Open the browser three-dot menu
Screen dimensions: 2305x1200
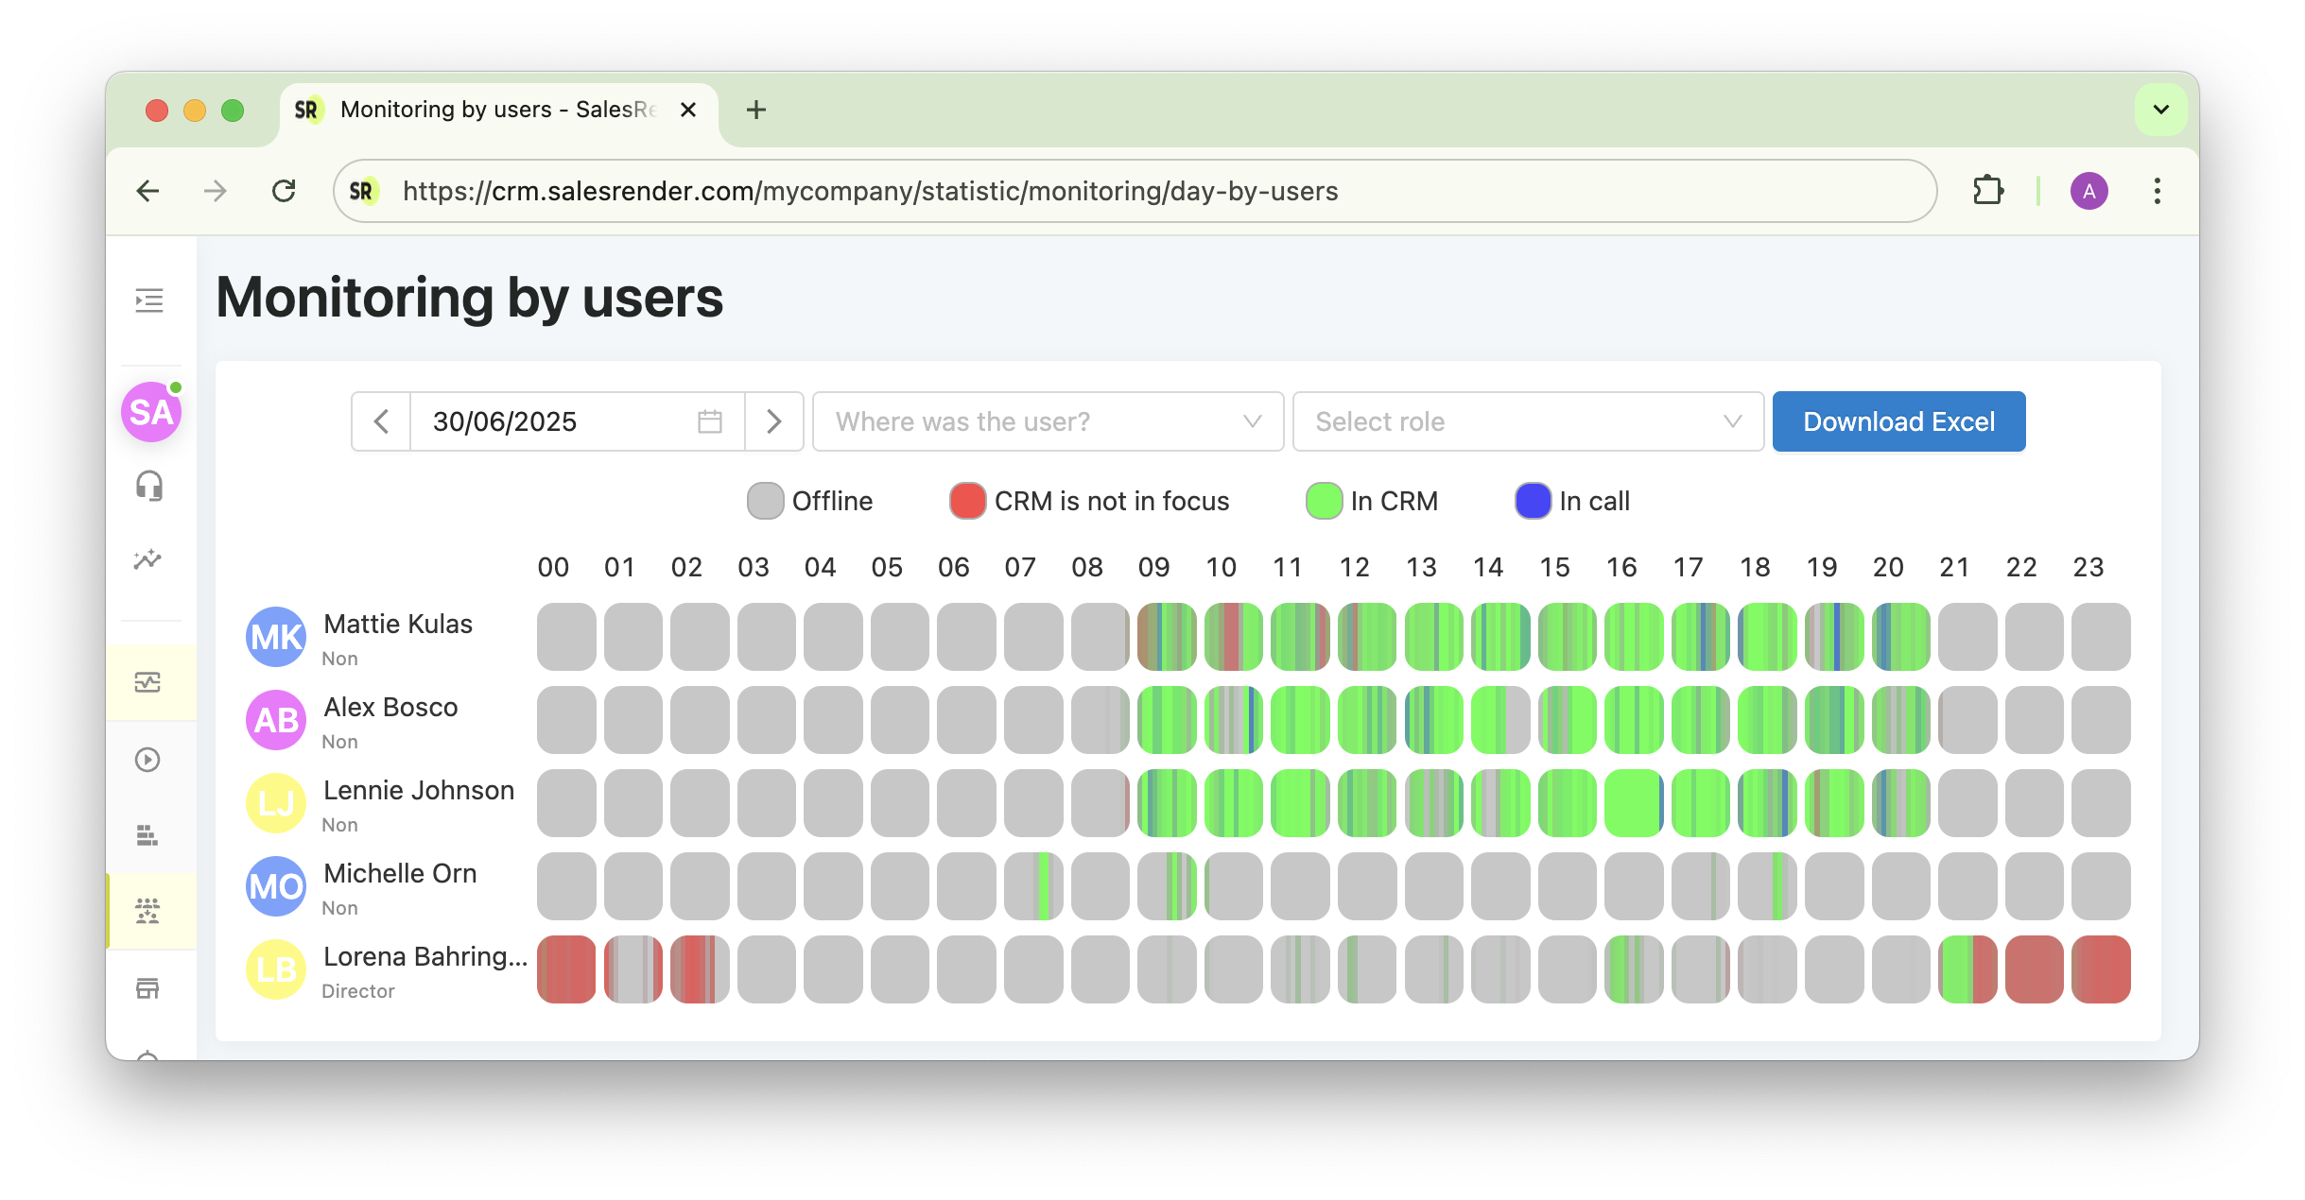click(x=2158, y=191)
